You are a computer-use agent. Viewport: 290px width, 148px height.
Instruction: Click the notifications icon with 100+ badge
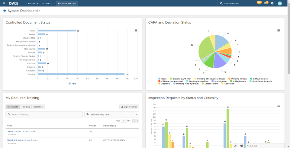point(259,3)
